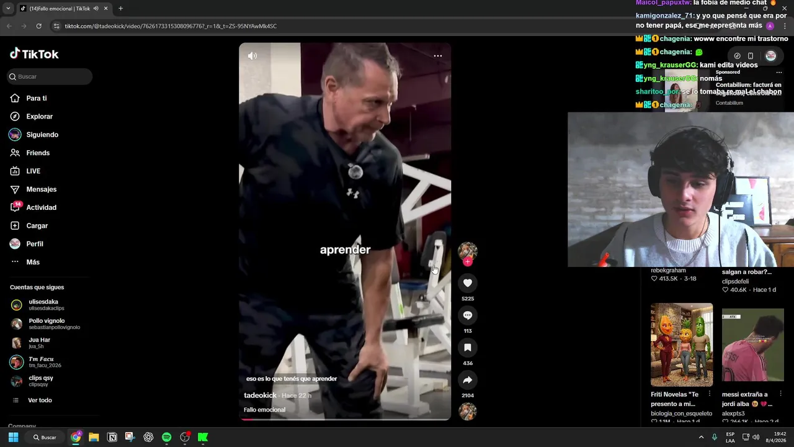The image size is (794, 447).
Task: Seek using the video progress bar
Action: (x=345, y=419)
